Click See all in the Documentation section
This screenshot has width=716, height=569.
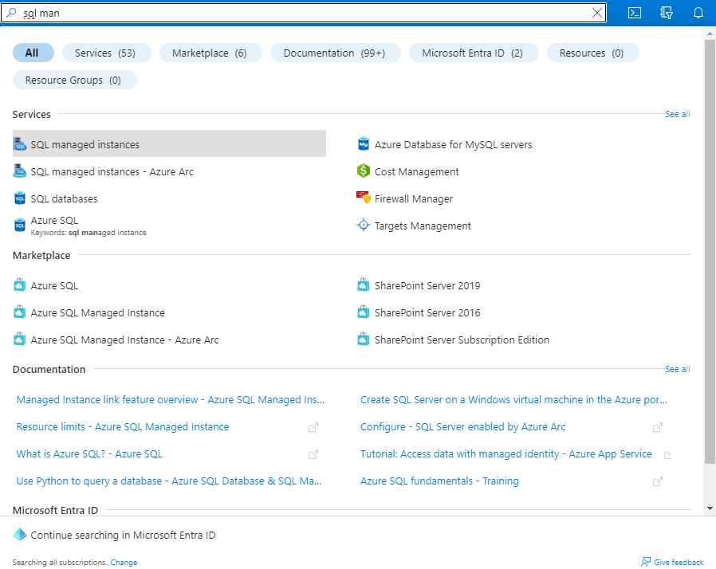pyautogui.click(x=677, y=369)
